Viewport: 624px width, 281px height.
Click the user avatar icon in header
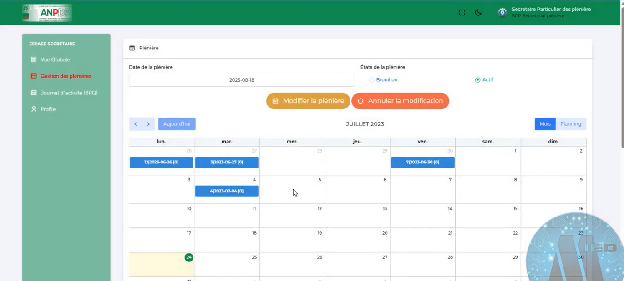tap(502, 13)
